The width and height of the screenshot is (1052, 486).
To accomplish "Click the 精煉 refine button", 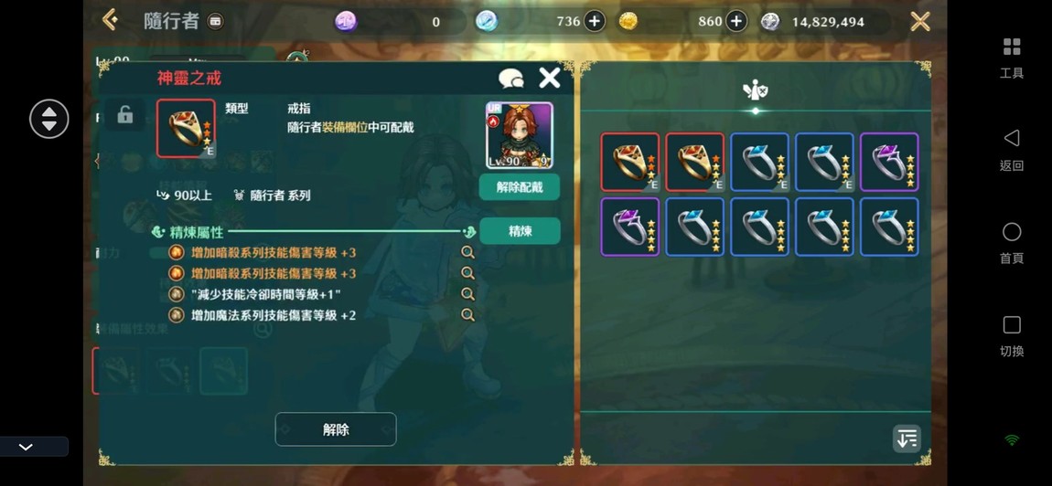I will (520, 230).
